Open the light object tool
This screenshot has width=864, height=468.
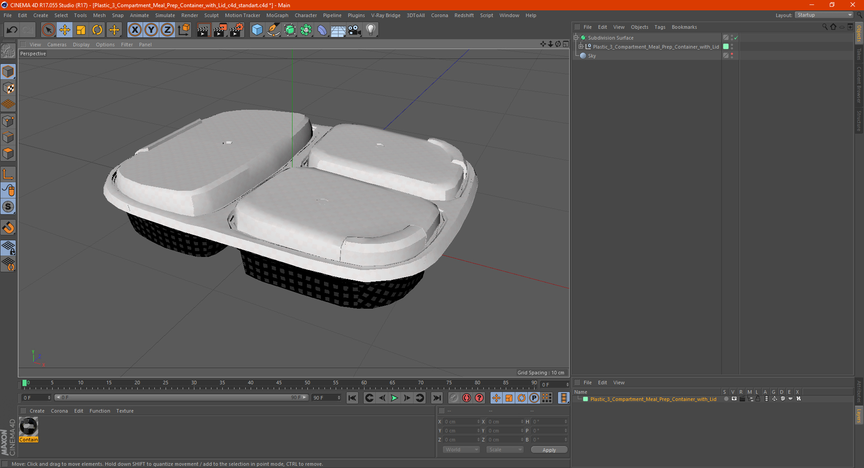click(x=370, y=30)
